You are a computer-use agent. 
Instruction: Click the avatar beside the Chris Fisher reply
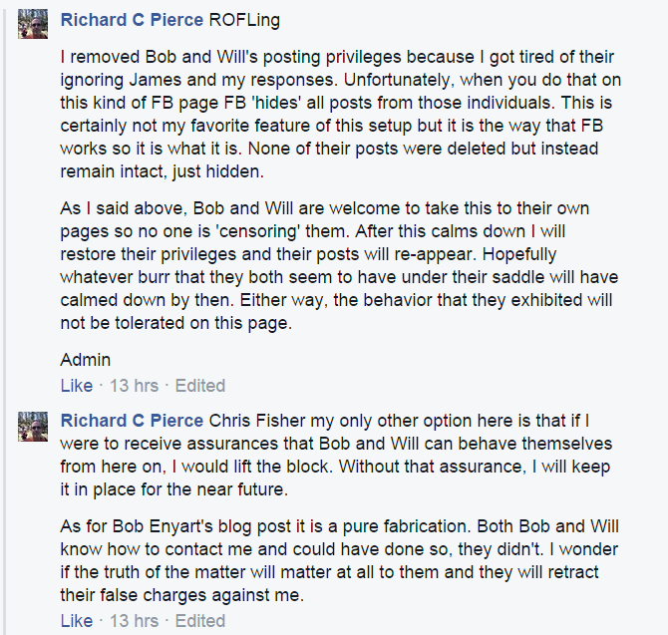click(33, 427)
